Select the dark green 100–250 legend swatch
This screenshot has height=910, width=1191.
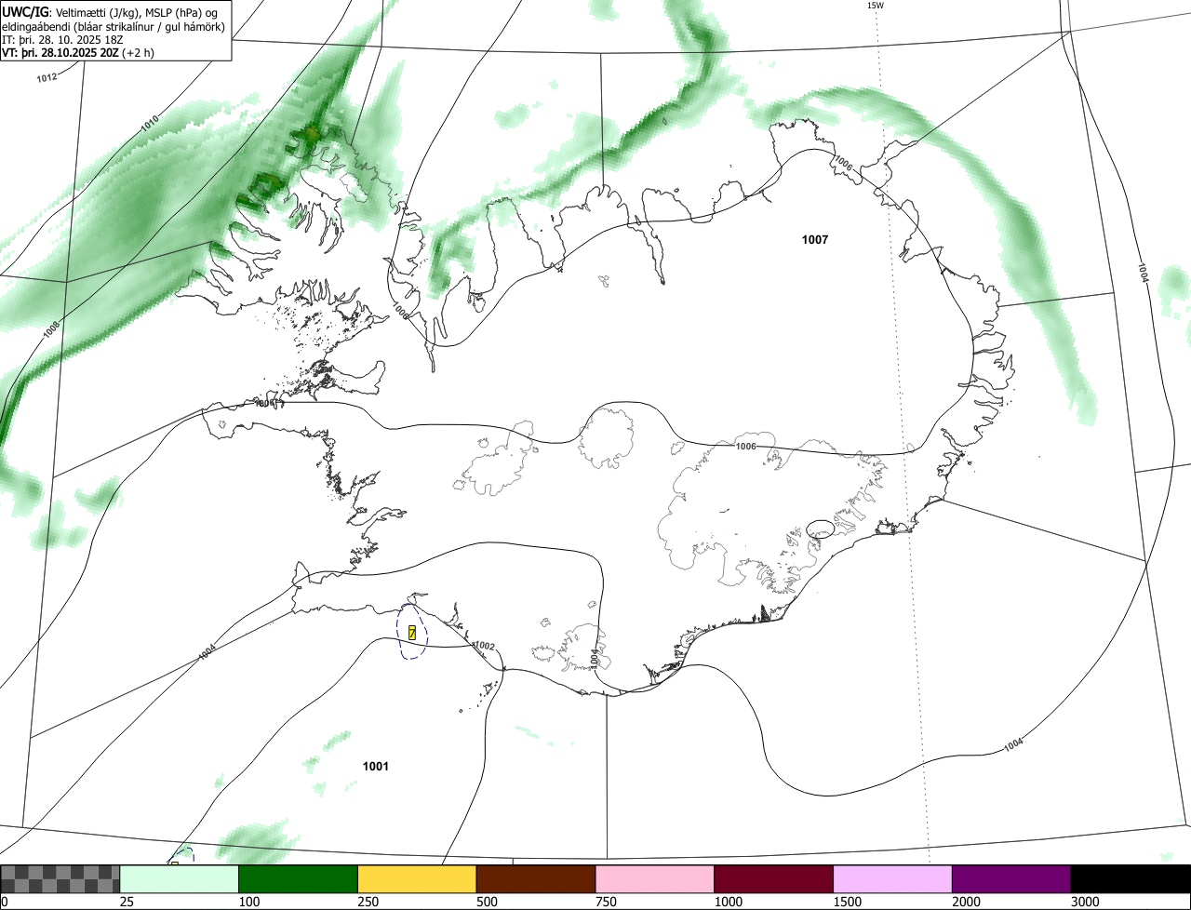pyautogui.click(x=299, y=878)
